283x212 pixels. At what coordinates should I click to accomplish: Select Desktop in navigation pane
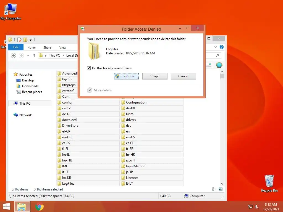[25, 80]
